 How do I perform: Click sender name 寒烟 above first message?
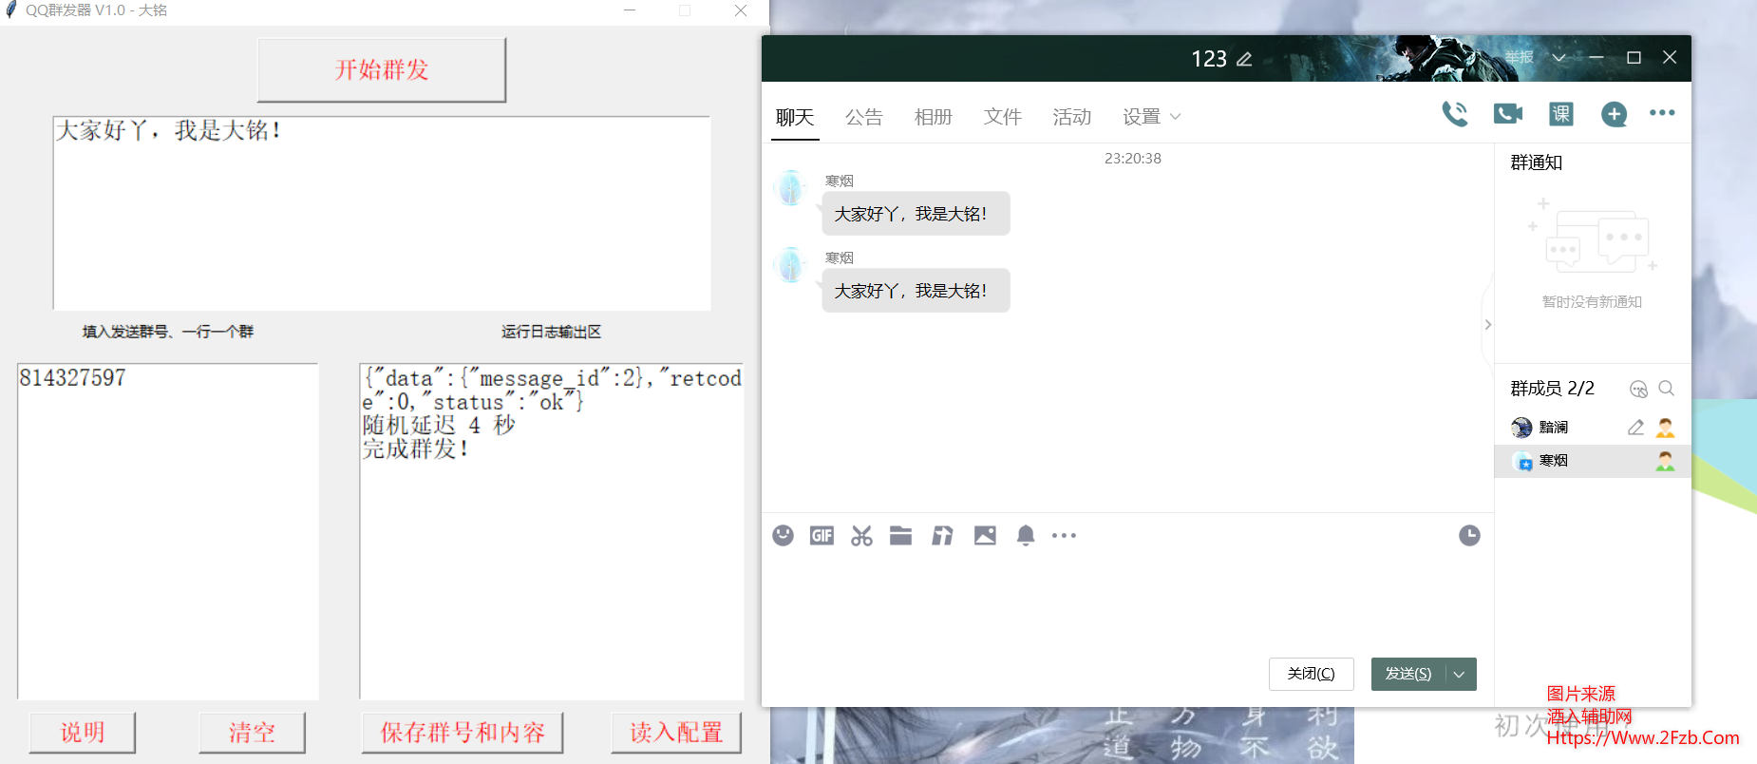coord(840,181)
